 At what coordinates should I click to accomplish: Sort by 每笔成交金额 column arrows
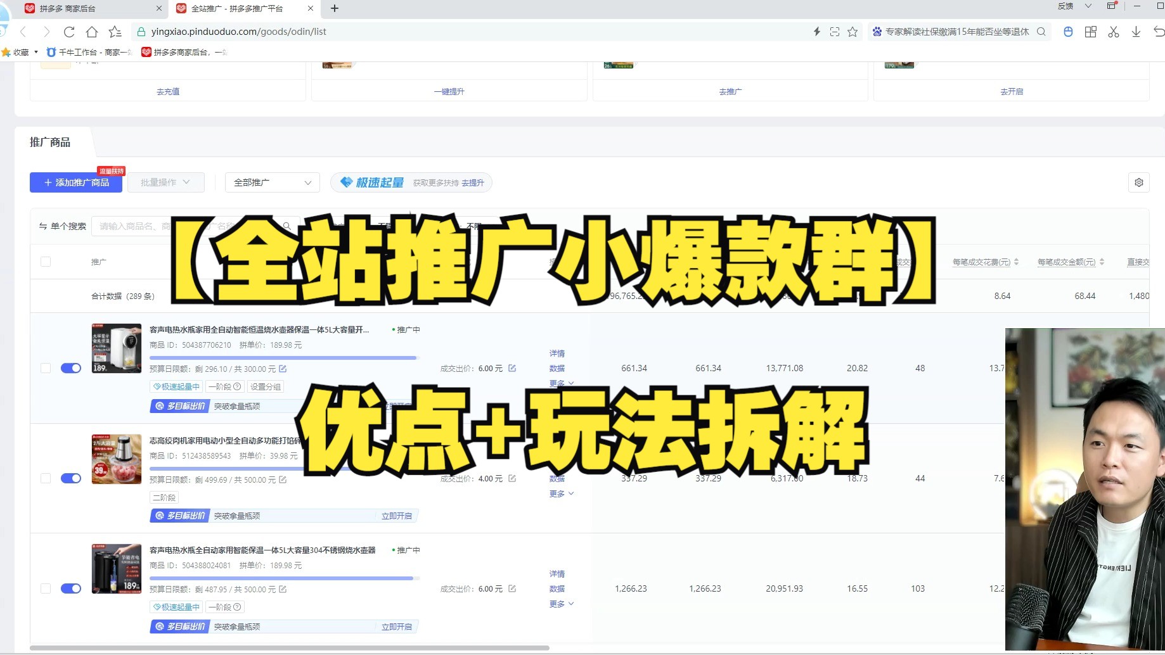(1102, 262)
